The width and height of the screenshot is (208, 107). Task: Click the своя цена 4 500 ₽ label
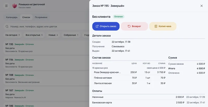(156, 68)
